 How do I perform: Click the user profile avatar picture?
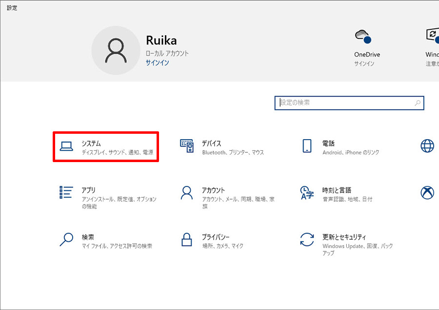click(x=116, y=51)
